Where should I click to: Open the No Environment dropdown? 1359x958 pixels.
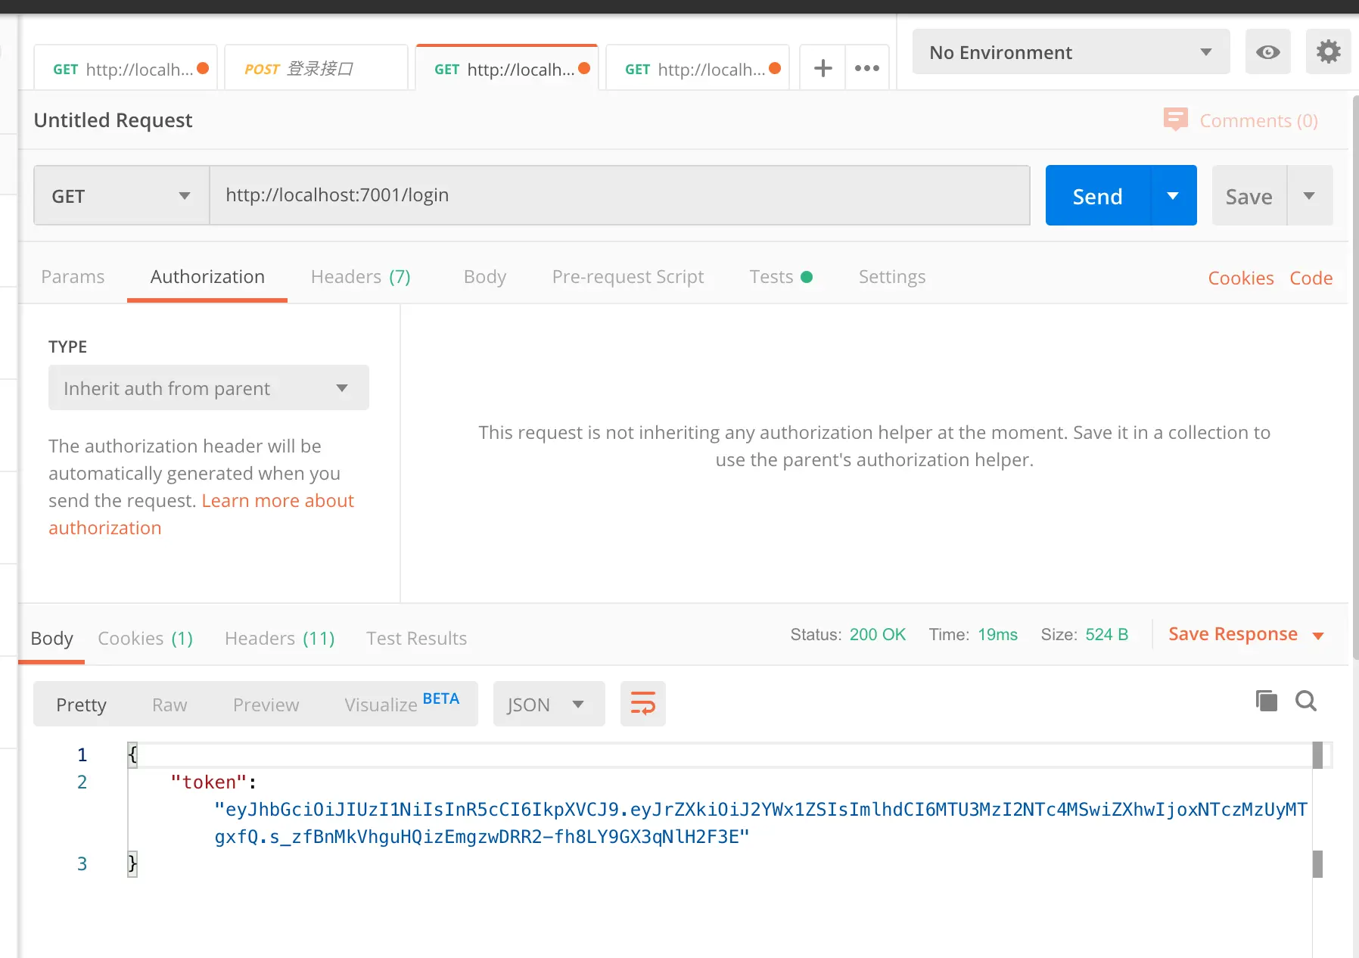pyautogui.click(x=1071, y=52)
